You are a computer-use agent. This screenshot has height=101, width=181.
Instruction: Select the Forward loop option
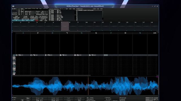tap(90, 99)
